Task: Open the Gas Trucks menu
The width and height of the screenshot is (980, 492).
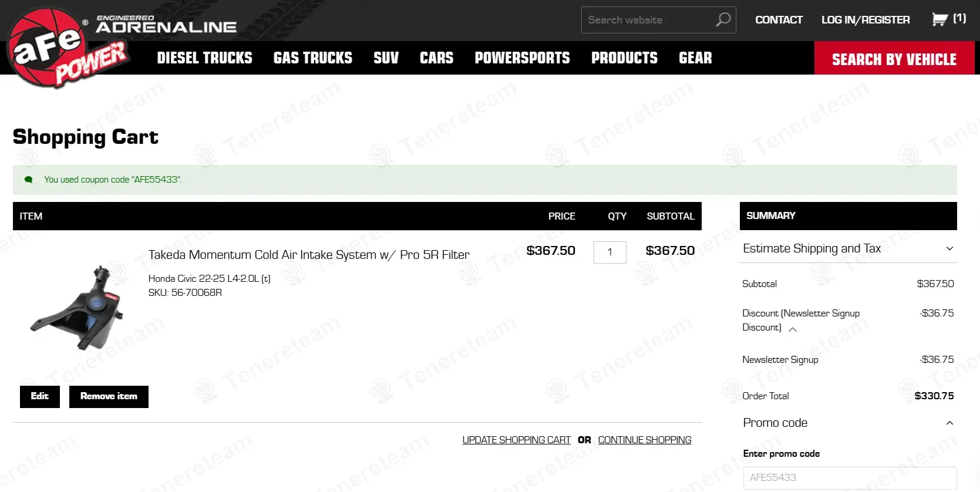Action: click(x=312, y=58)
